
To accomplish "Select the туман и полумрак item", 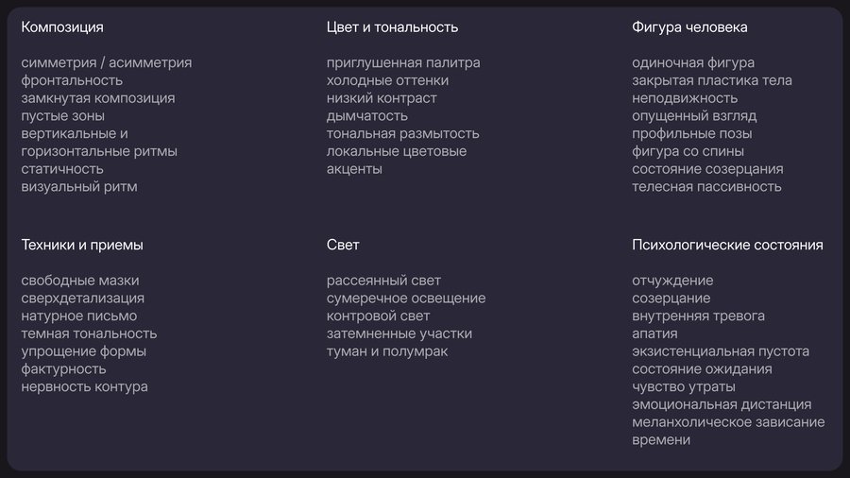I will click(387, 351).
